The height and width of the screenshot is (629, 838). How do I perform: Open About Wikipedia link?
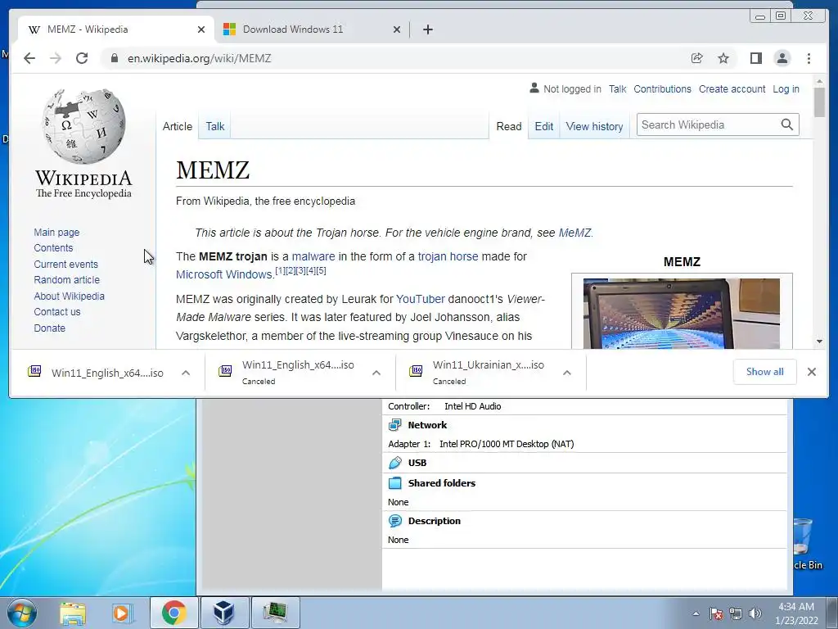click(69, 296)
